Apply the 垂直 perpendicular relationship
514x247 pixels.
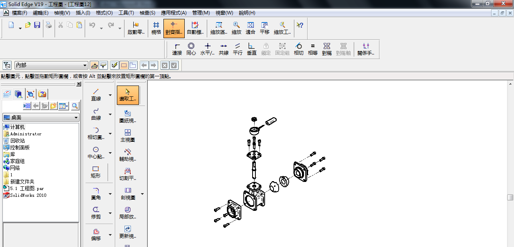point(252,49)
